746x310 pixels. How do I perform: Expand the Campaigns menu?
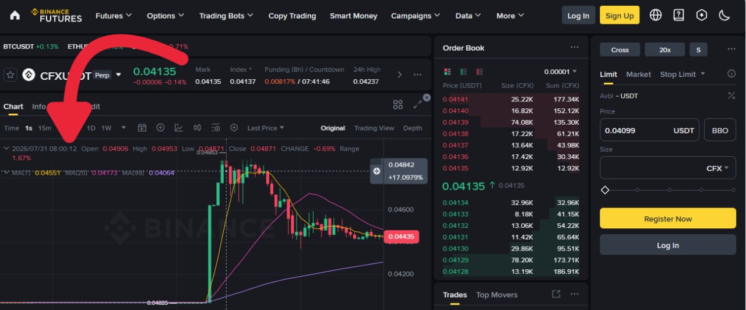[416, 16]
